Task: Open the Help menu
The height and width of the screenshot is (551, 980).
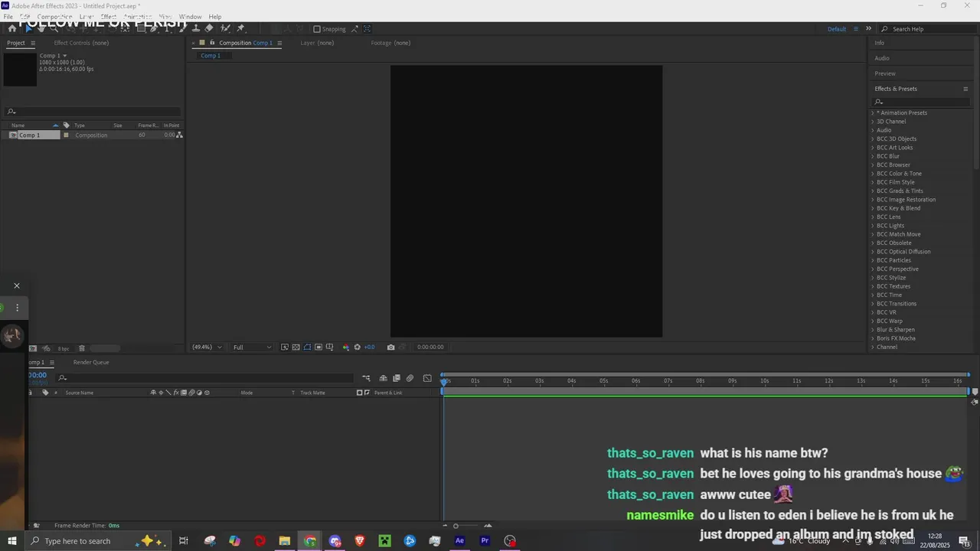Action: click(215, 16)
